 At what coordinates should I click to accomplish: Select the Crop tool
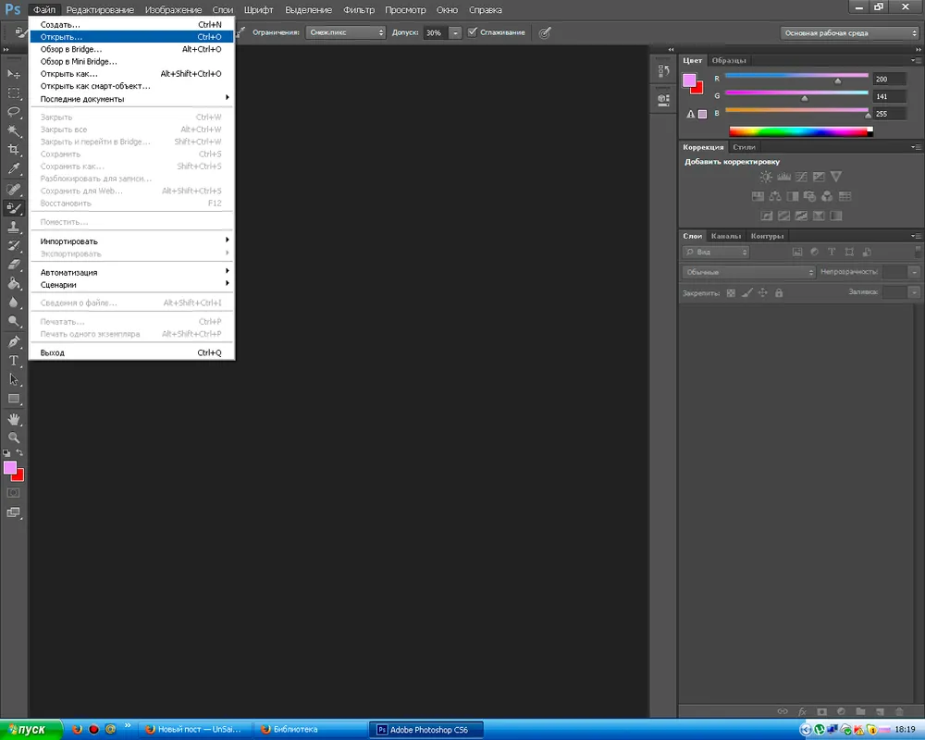[14, 150]
